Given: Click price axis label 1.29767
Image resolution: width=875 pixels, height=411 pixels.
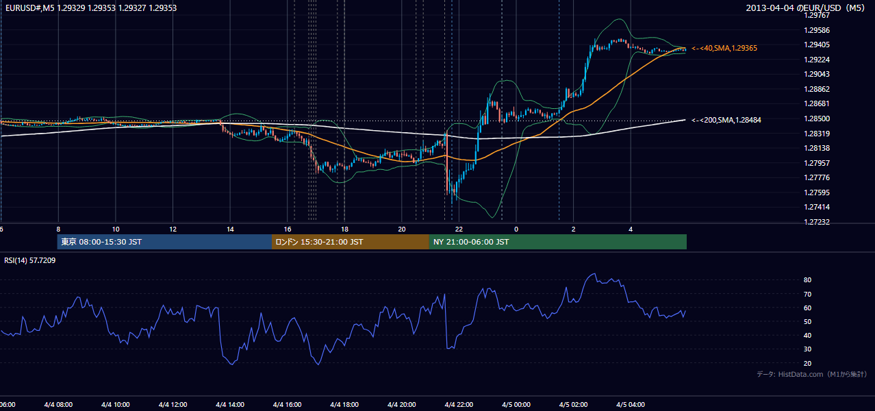Looking at the screenshot, I should click(x=816, y=15).
